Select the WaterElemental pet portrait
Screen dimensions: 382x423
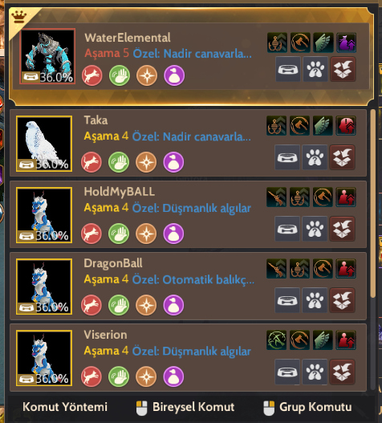(x=47, y=56)
